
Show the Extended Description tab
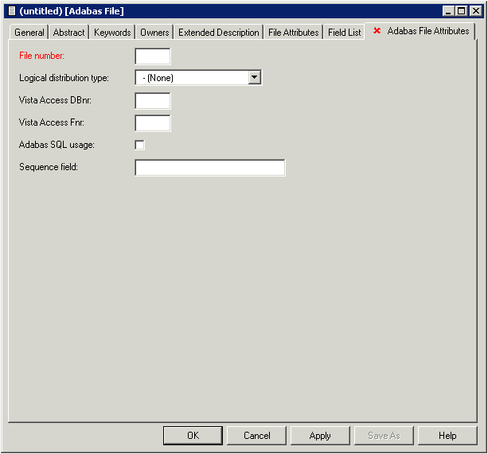click(x=219, y=33)
